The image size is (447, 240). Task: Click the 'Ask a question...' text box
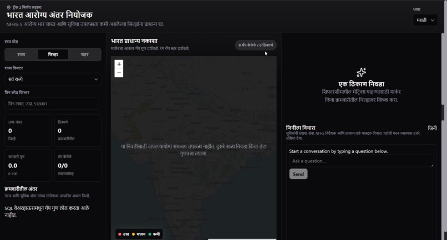click(x=361, y=161)
